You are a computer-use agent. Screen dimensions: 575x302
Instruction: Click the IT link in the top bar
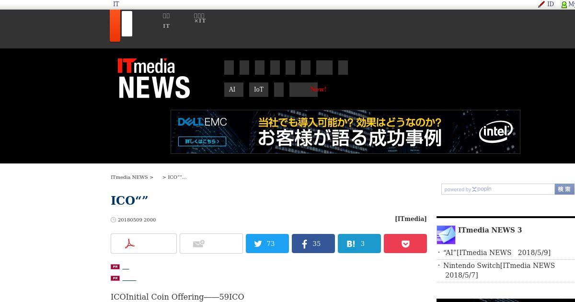pyautogui.click(x=116, y=4)
